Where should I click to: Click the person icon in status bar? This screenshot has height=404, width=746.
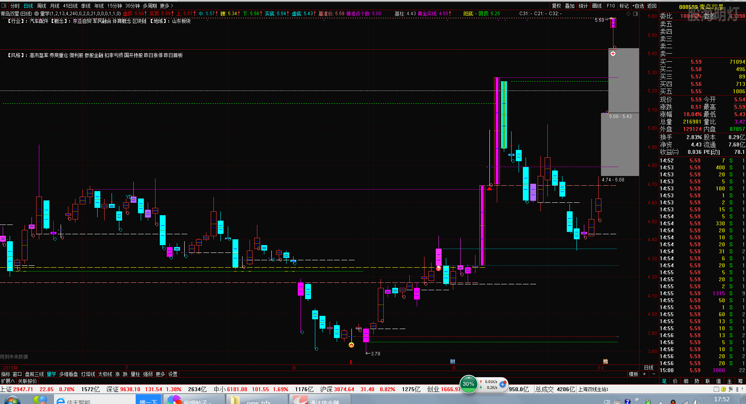737,389
